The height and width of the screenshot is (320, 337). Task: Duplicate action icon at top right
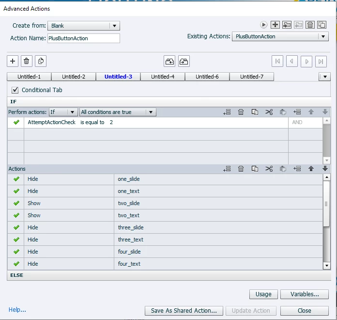coord(322,25)
